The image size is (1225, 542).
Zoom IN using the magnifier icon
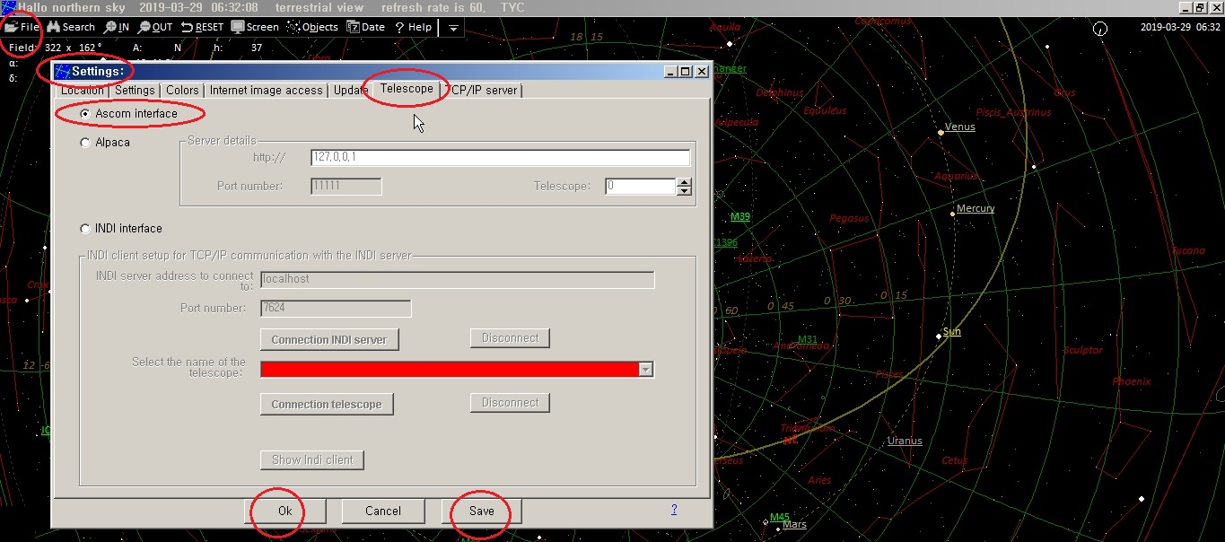tap(117, 27)
